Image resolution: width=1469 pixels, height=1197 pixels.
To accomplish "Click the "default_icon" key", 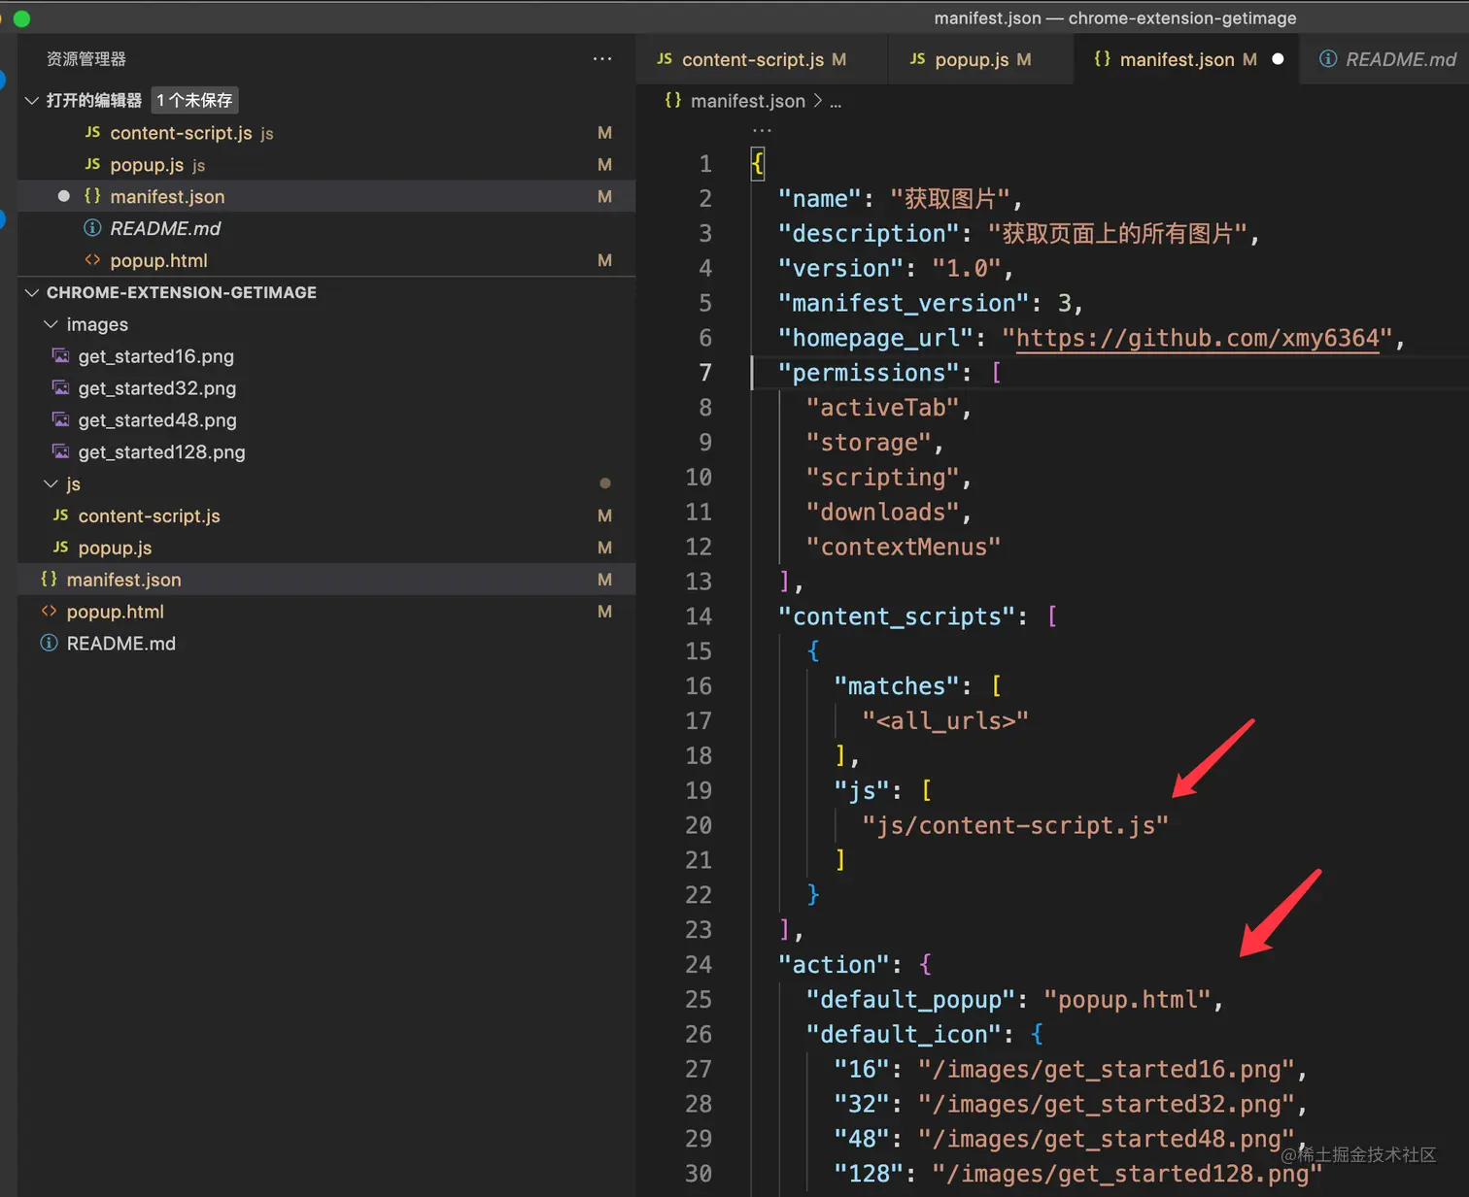I will [x=904, y=1035].
